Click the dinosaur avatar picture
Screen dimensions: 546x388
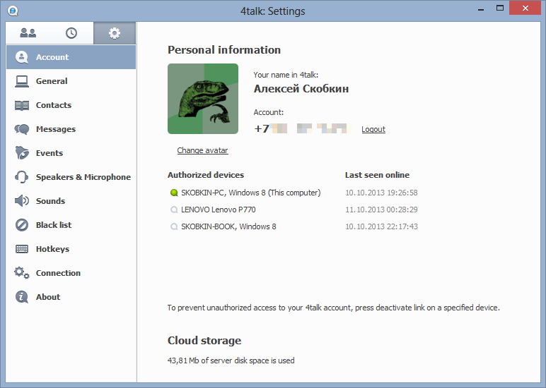(203, 99)
